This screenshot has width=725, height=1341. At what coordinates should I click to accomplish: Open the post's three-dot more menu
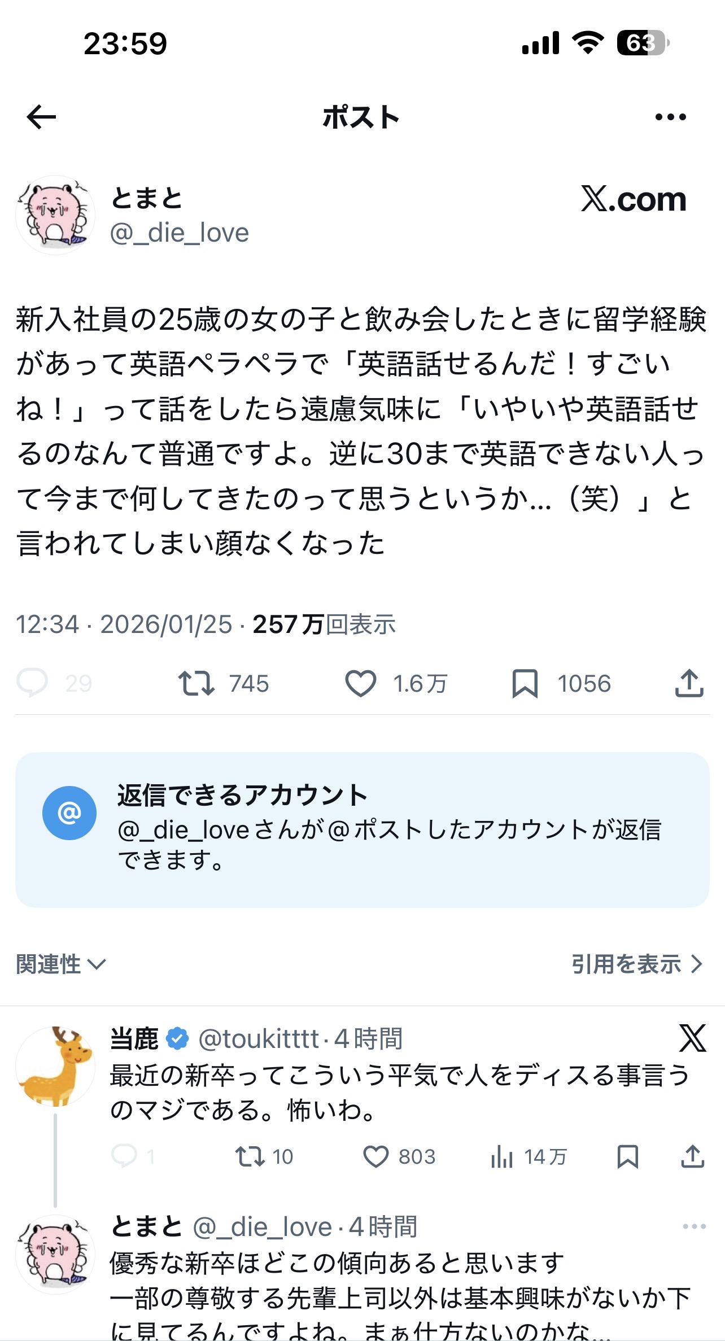pyautogui.click(x=670, y=117)
